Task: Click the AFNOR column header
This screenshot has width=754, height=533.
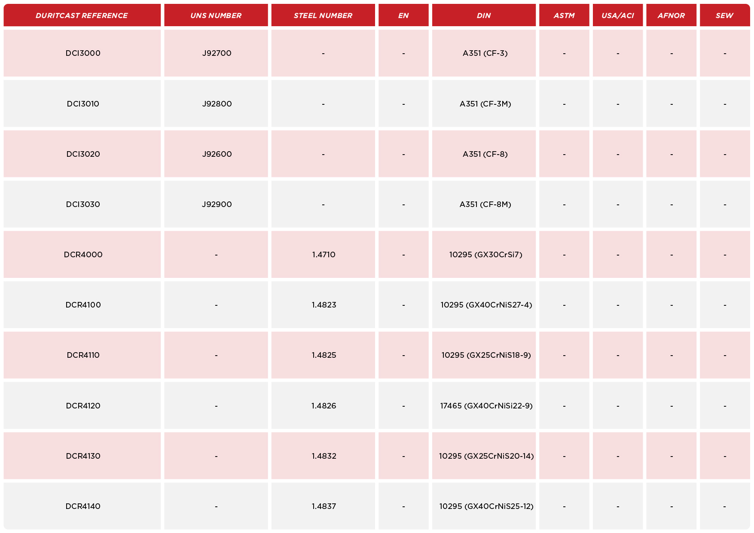Action: coord(671,15)
